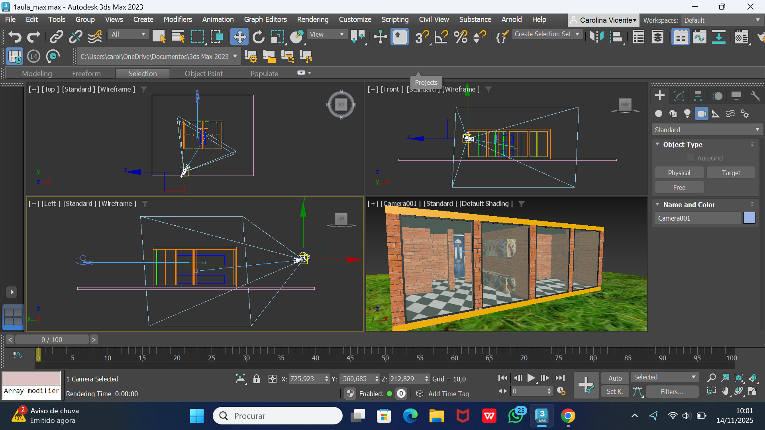The width and height of the screenshot is (765, 430).
Task: Click the Mirror tool icon
Action: tap(596, 37)
